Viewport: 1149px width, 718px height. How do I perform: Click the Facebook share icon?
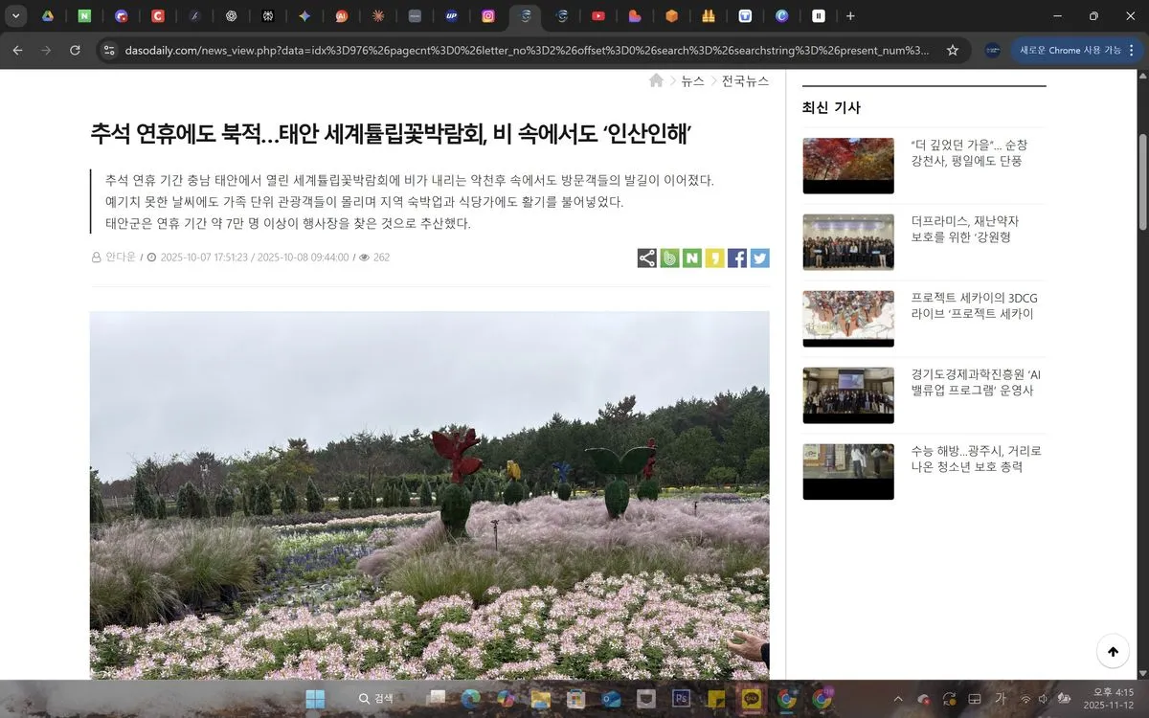point(737,258)
